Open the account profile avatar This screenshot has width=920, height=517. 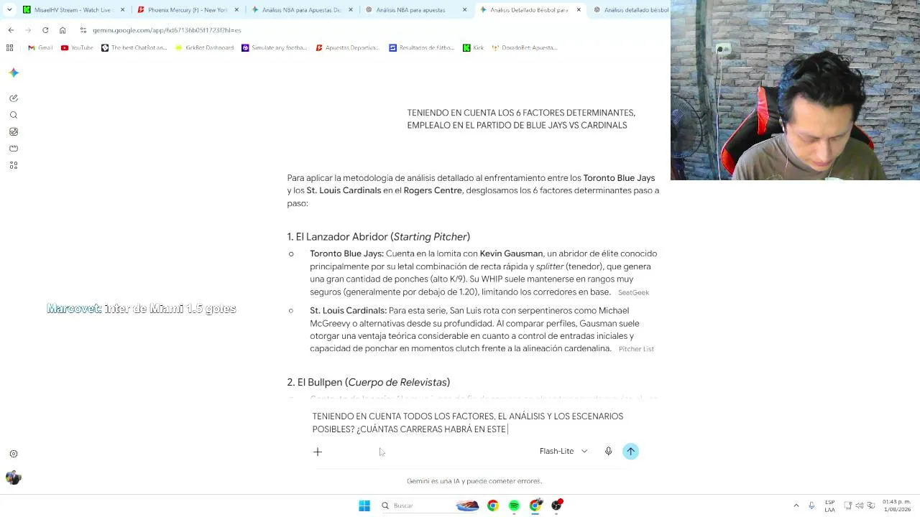[14, 478]
